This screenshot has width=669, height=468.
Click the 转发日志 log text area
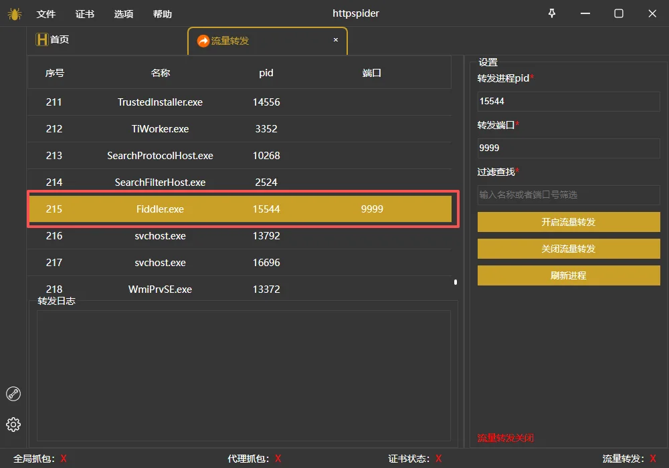click(244, 376)
